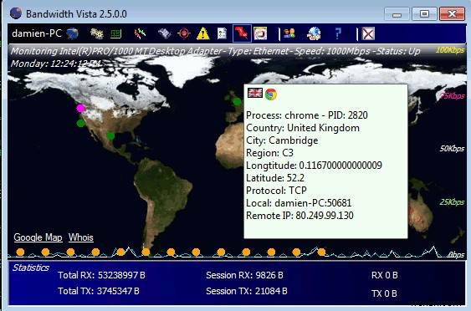Image resolution: width=471 pixels, height=311 pixels.
Task: Click the 'TX 0 B' current rate
Action: coord(384,293)
